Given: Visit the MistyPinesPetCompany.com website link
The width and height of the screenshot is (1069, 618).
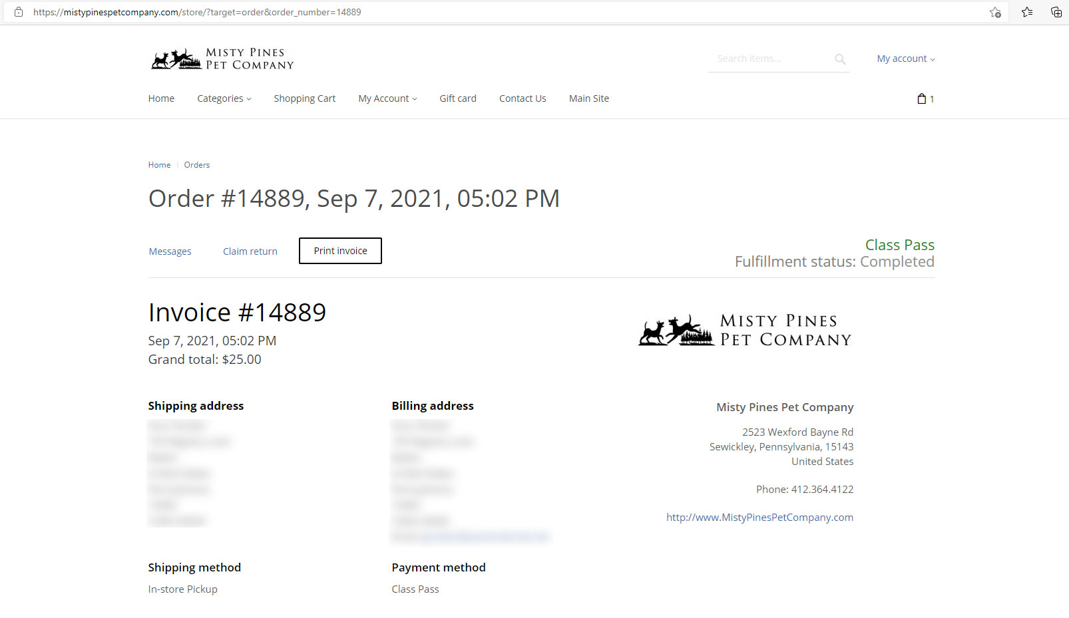Looking at the screenshot, I should [759, 518].
